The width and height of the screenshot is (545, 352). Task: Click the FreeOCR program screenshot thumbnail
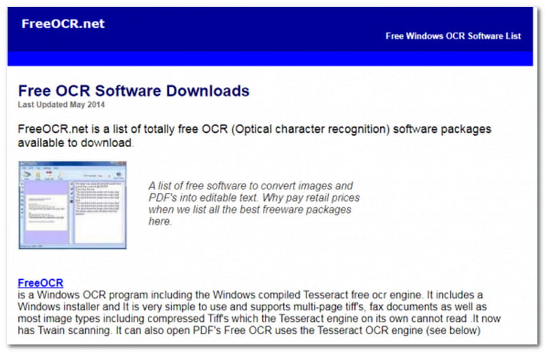click(72, 205)
